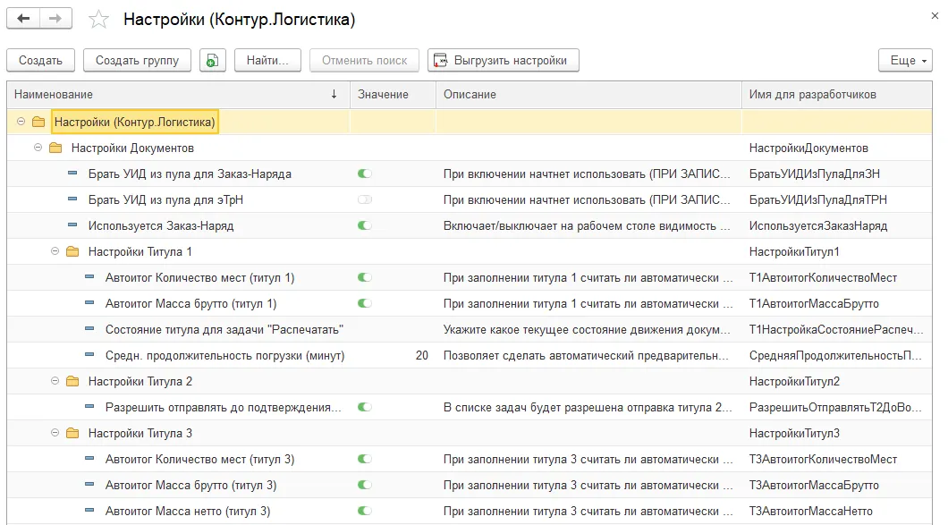Select the Настройки Титула 3 tree row
Image resolution: width=948 pixels, height=525 pixels.
470,433
